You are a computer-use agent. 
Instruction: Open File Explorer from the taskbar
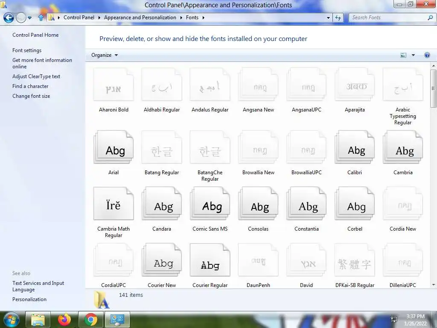pyautogui.click(x=38, y=319)
